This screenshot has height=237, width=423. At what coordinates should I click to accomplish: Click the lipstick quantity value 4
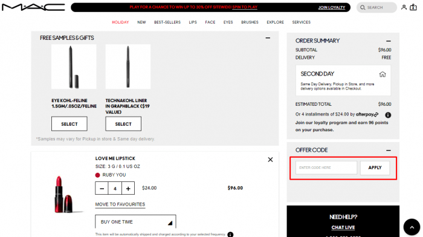coord(115,189)
